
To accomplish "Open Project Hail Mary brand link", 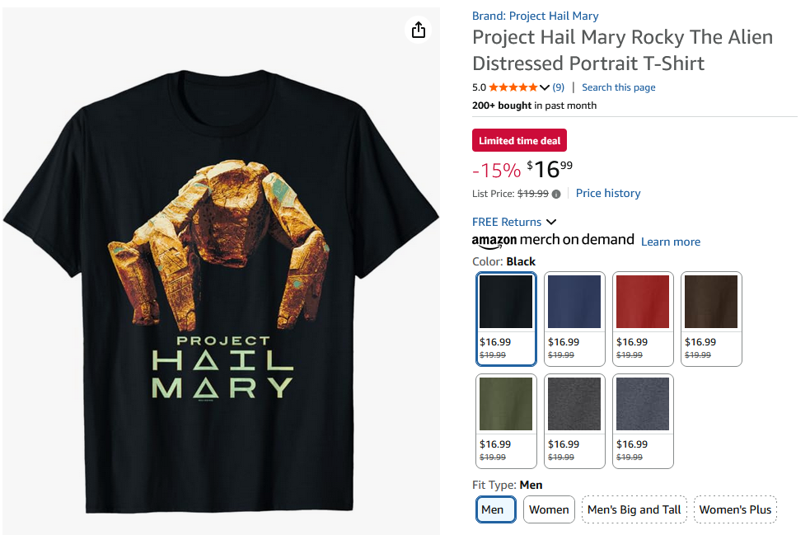I will [x=535, y=16].
